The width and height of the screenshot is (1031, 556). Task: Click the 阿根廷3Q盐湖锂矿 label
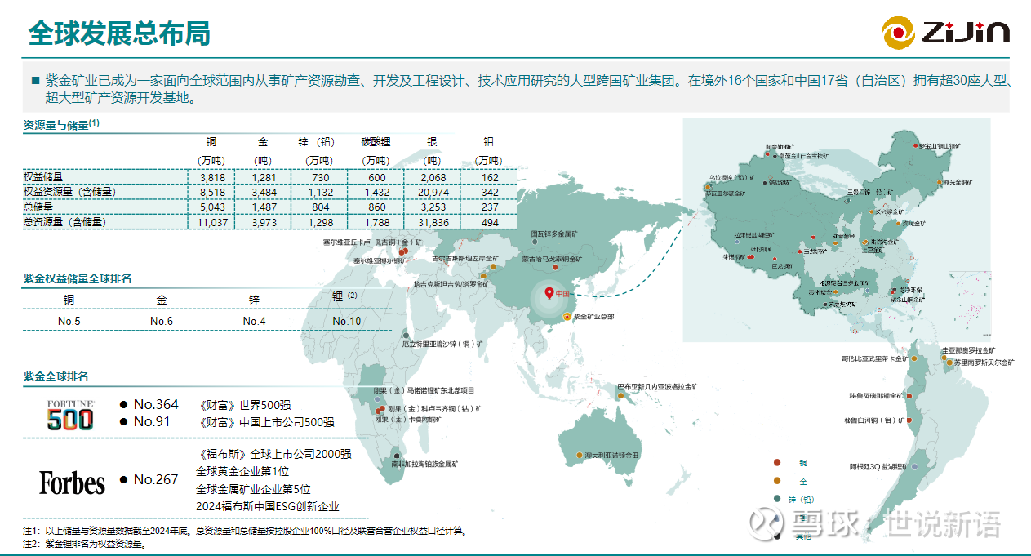click(x=879, y=466)
